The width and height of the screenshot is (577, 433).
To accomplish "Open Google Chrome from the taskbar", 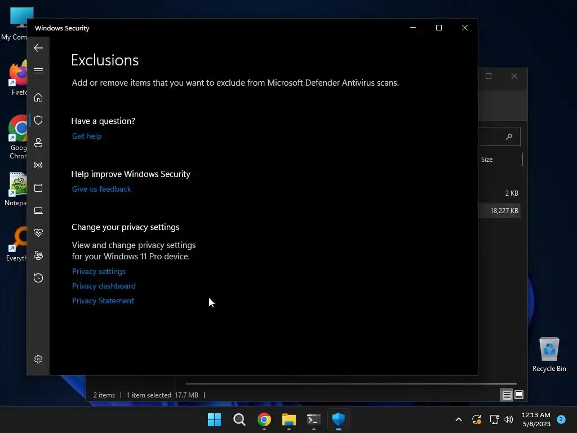I will (x=264, y=419).
